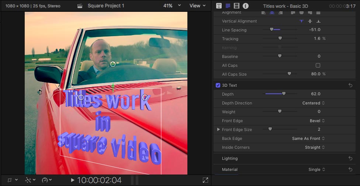Justify text with last line centered

pyautogui.click(x=301, y=13)
